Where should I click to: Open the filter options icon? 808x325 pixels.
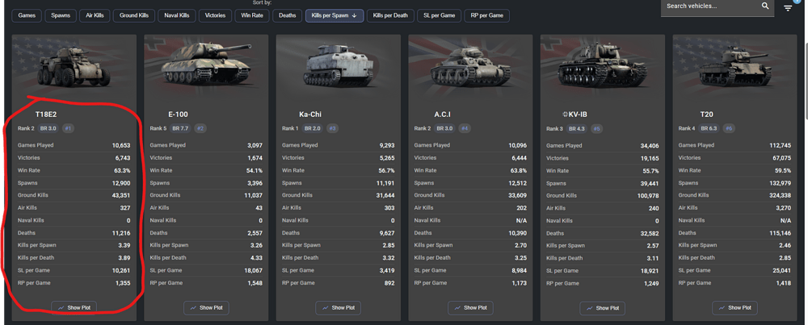tap(788, 8)
